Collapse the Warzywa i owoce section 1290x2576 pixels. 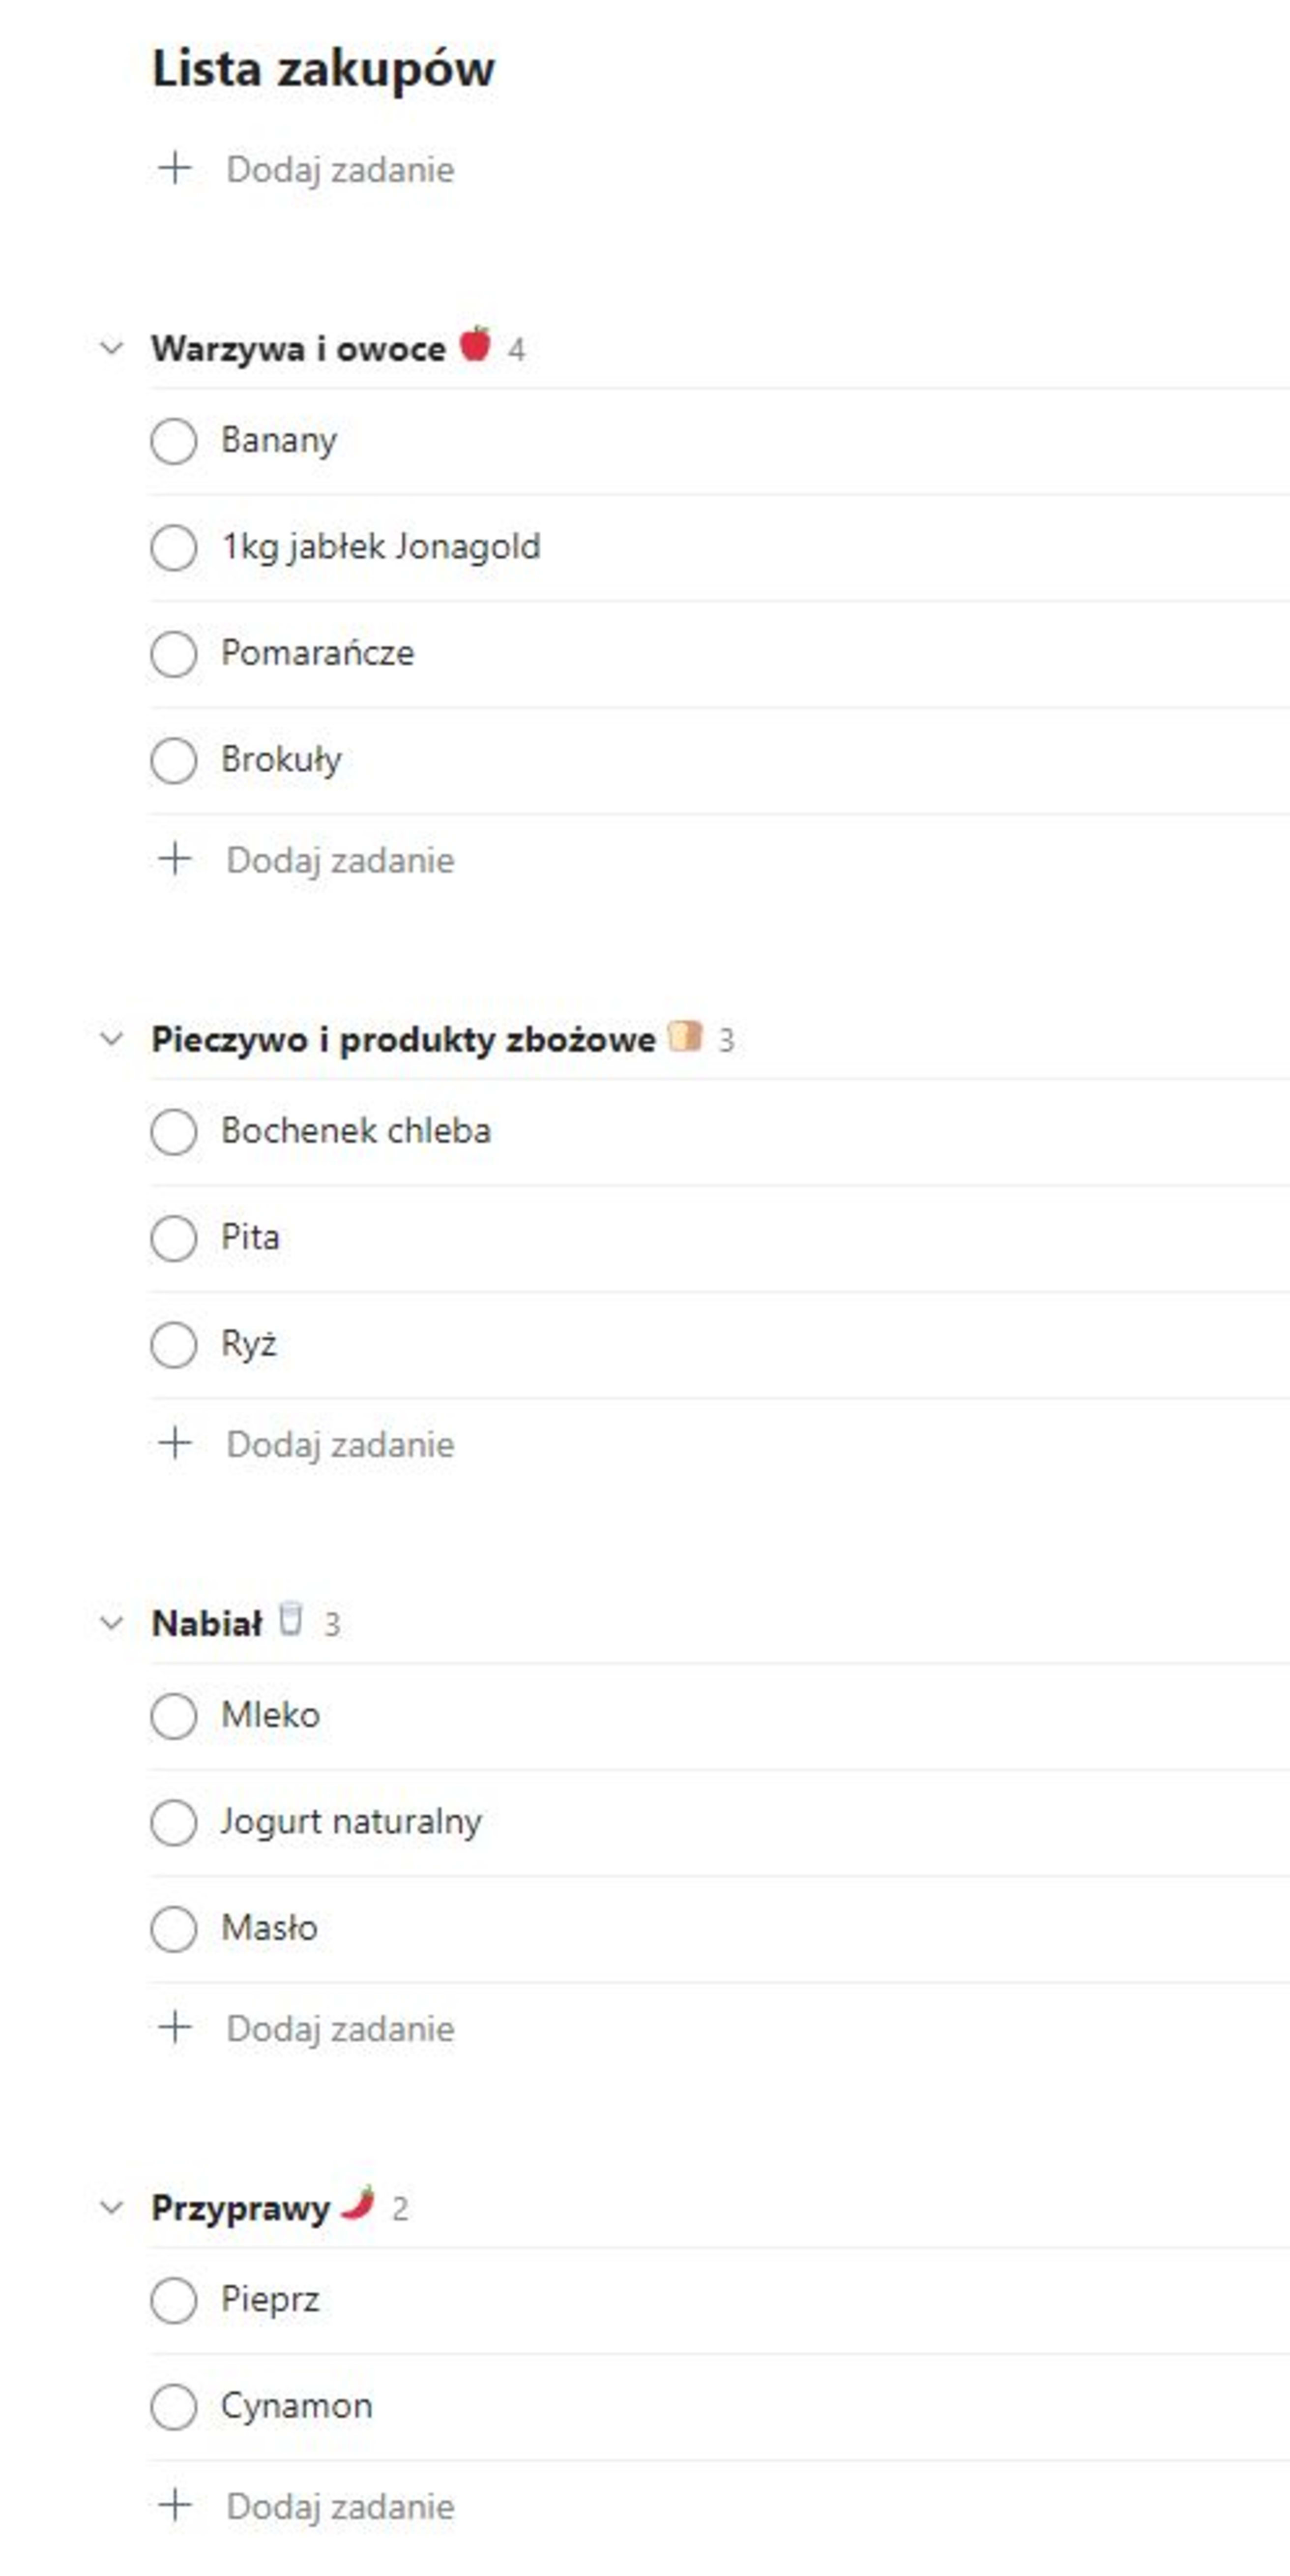click(x=112, y=349)
